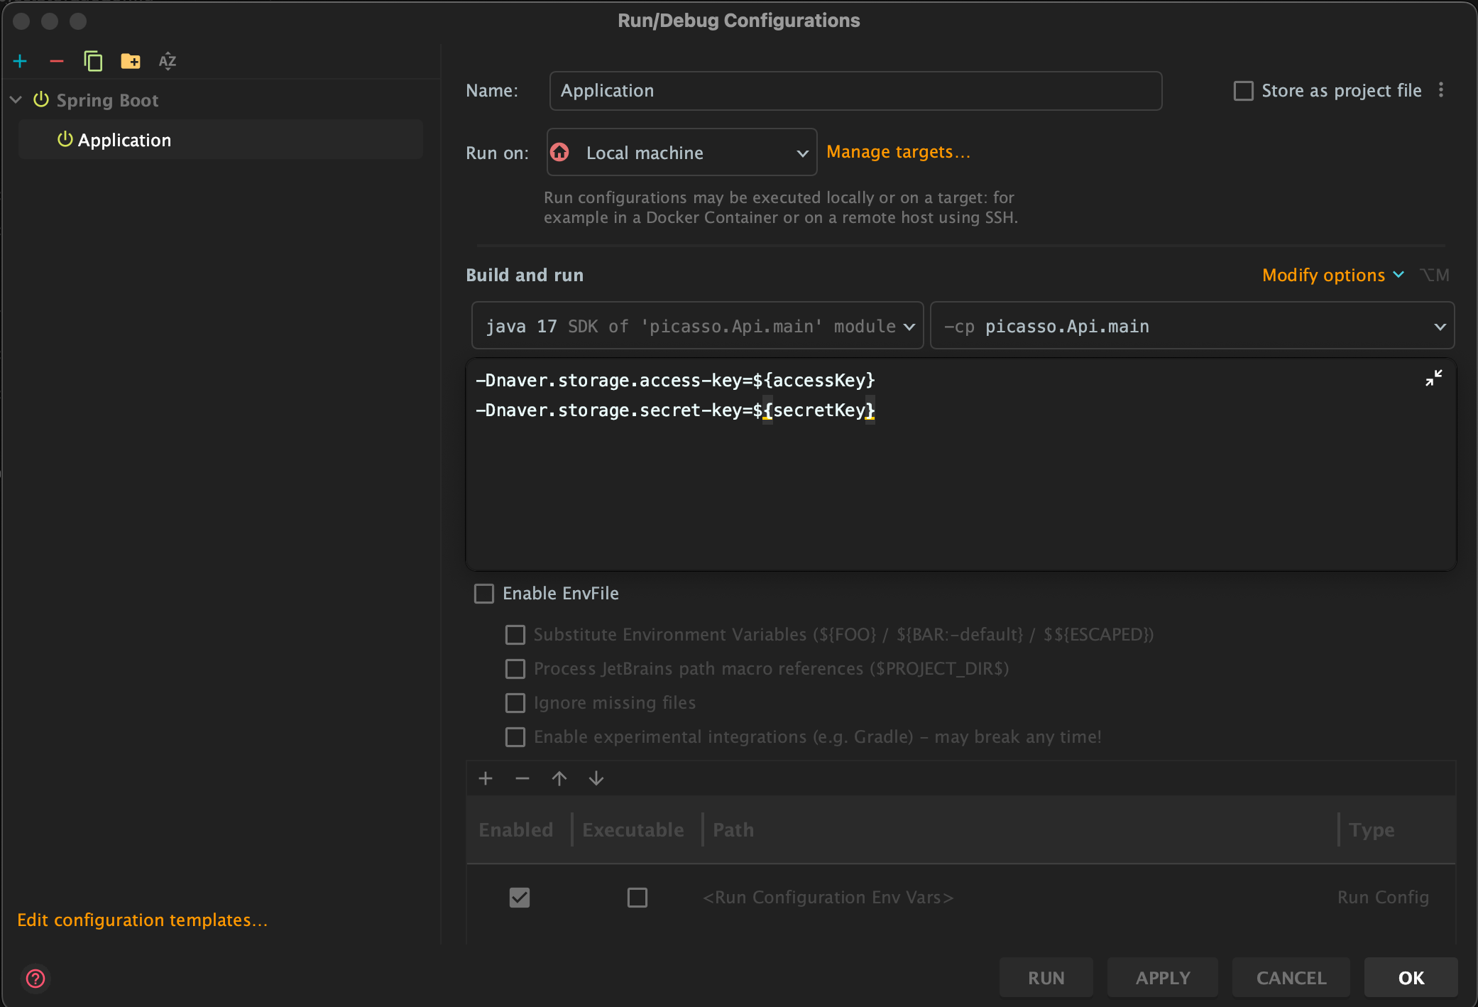Open the help question mark

[35, 979]
